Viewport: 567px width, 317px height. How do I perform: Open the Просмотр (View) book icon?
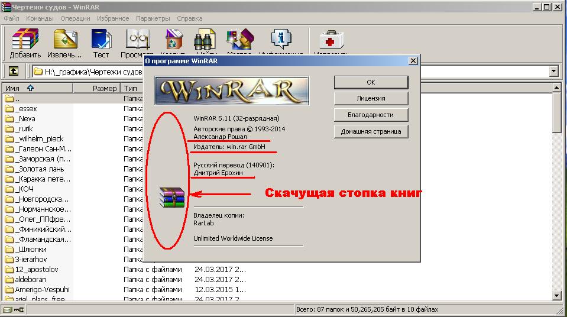click(137, 41)
